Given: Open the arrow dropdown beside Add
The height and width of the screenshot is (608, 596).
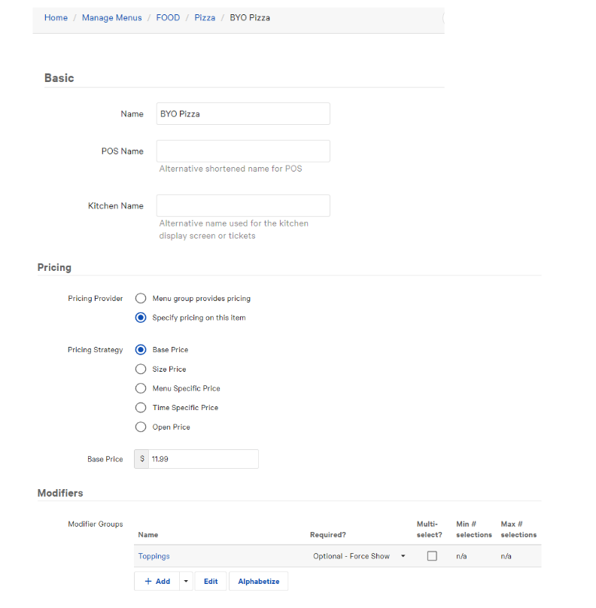Looking at the screenshot, I should click(x=186, y=582).
